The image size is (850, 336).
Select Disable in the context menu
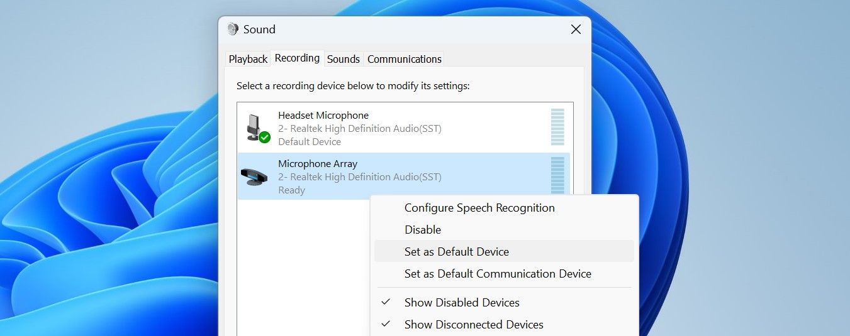click(x=423, y=230)
